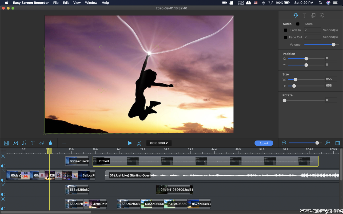This screenshot has height=214, width=343.
Task: Switch to the text properties tab in the inspector
Action: (304, 15)
